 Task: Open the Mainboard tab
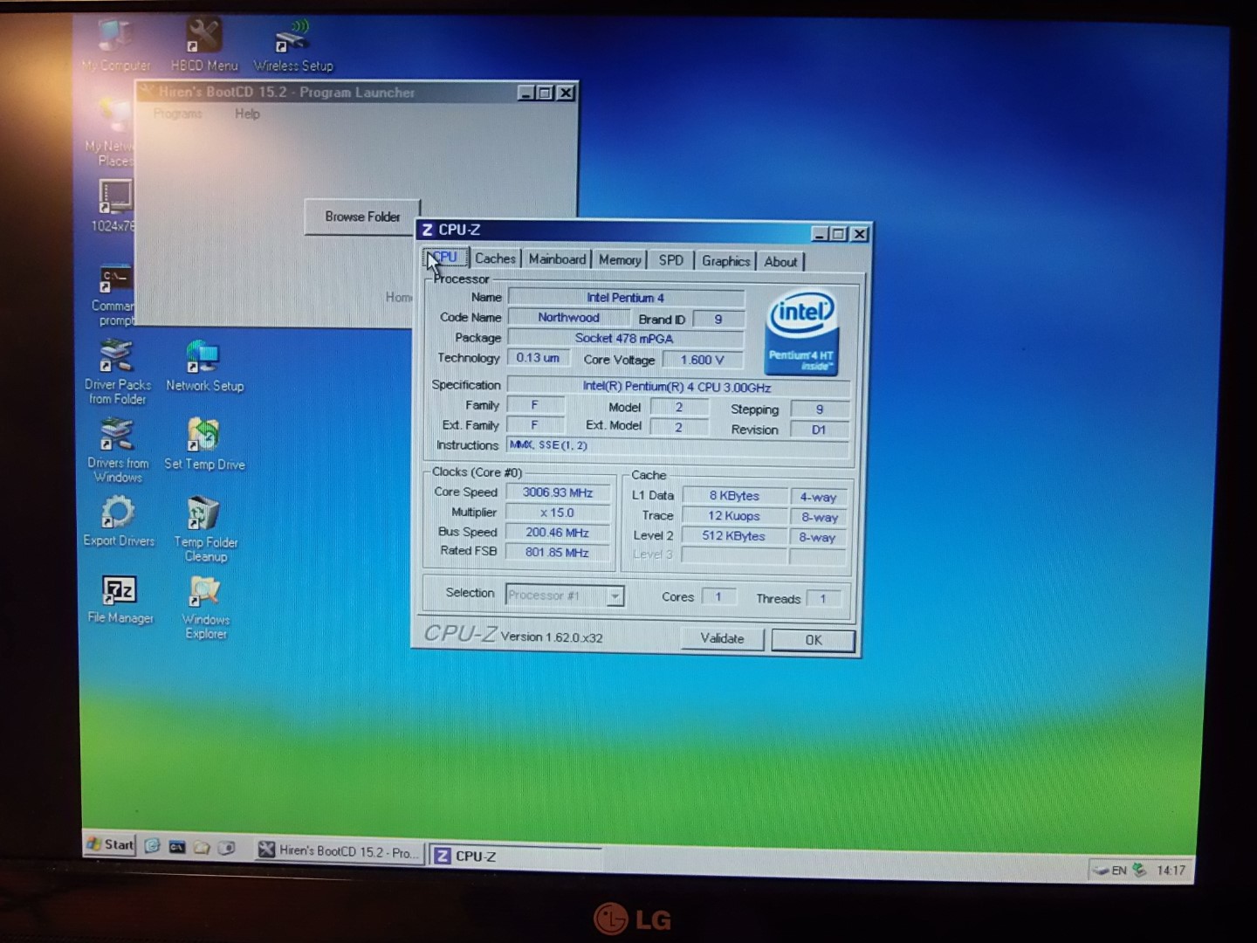(x=557, y=259)
